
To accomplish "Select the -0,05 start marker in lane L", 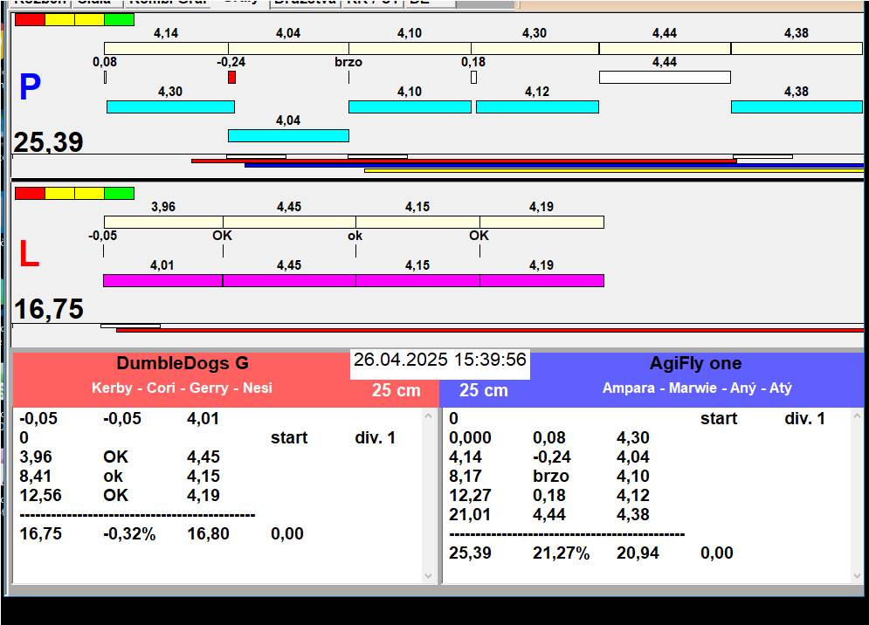I will [x=103, y=251].
